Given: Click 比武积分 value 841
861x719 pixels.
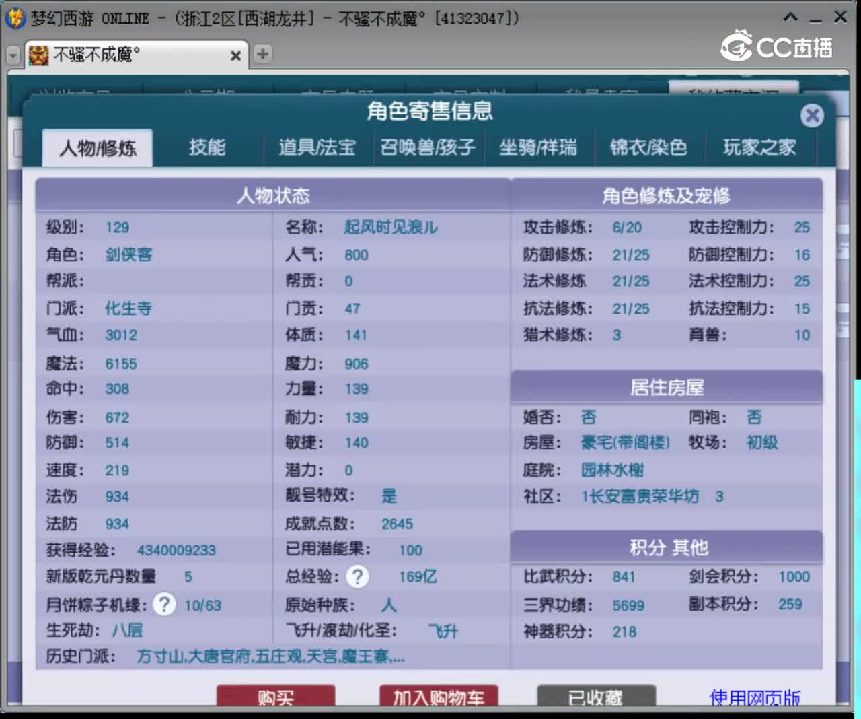Looking at the screenshot, I should [x=624, y=577].
